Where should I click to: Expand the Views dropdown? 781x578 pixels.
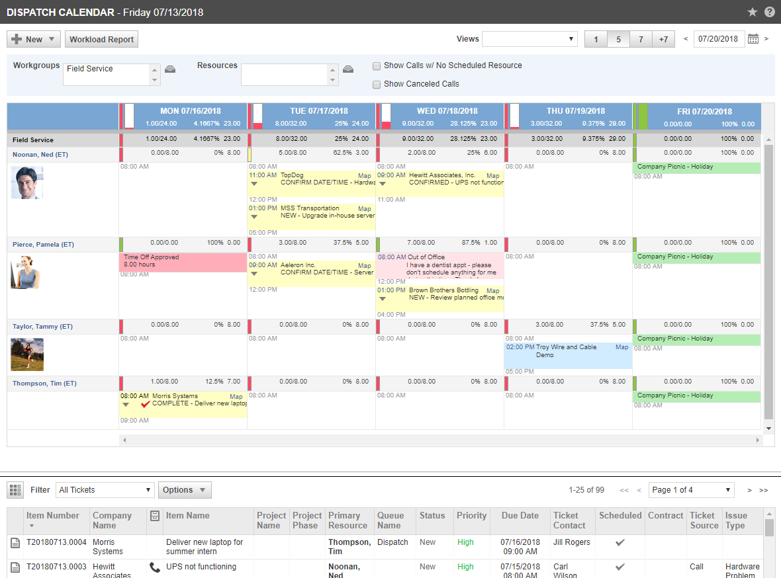pos(529,39)
